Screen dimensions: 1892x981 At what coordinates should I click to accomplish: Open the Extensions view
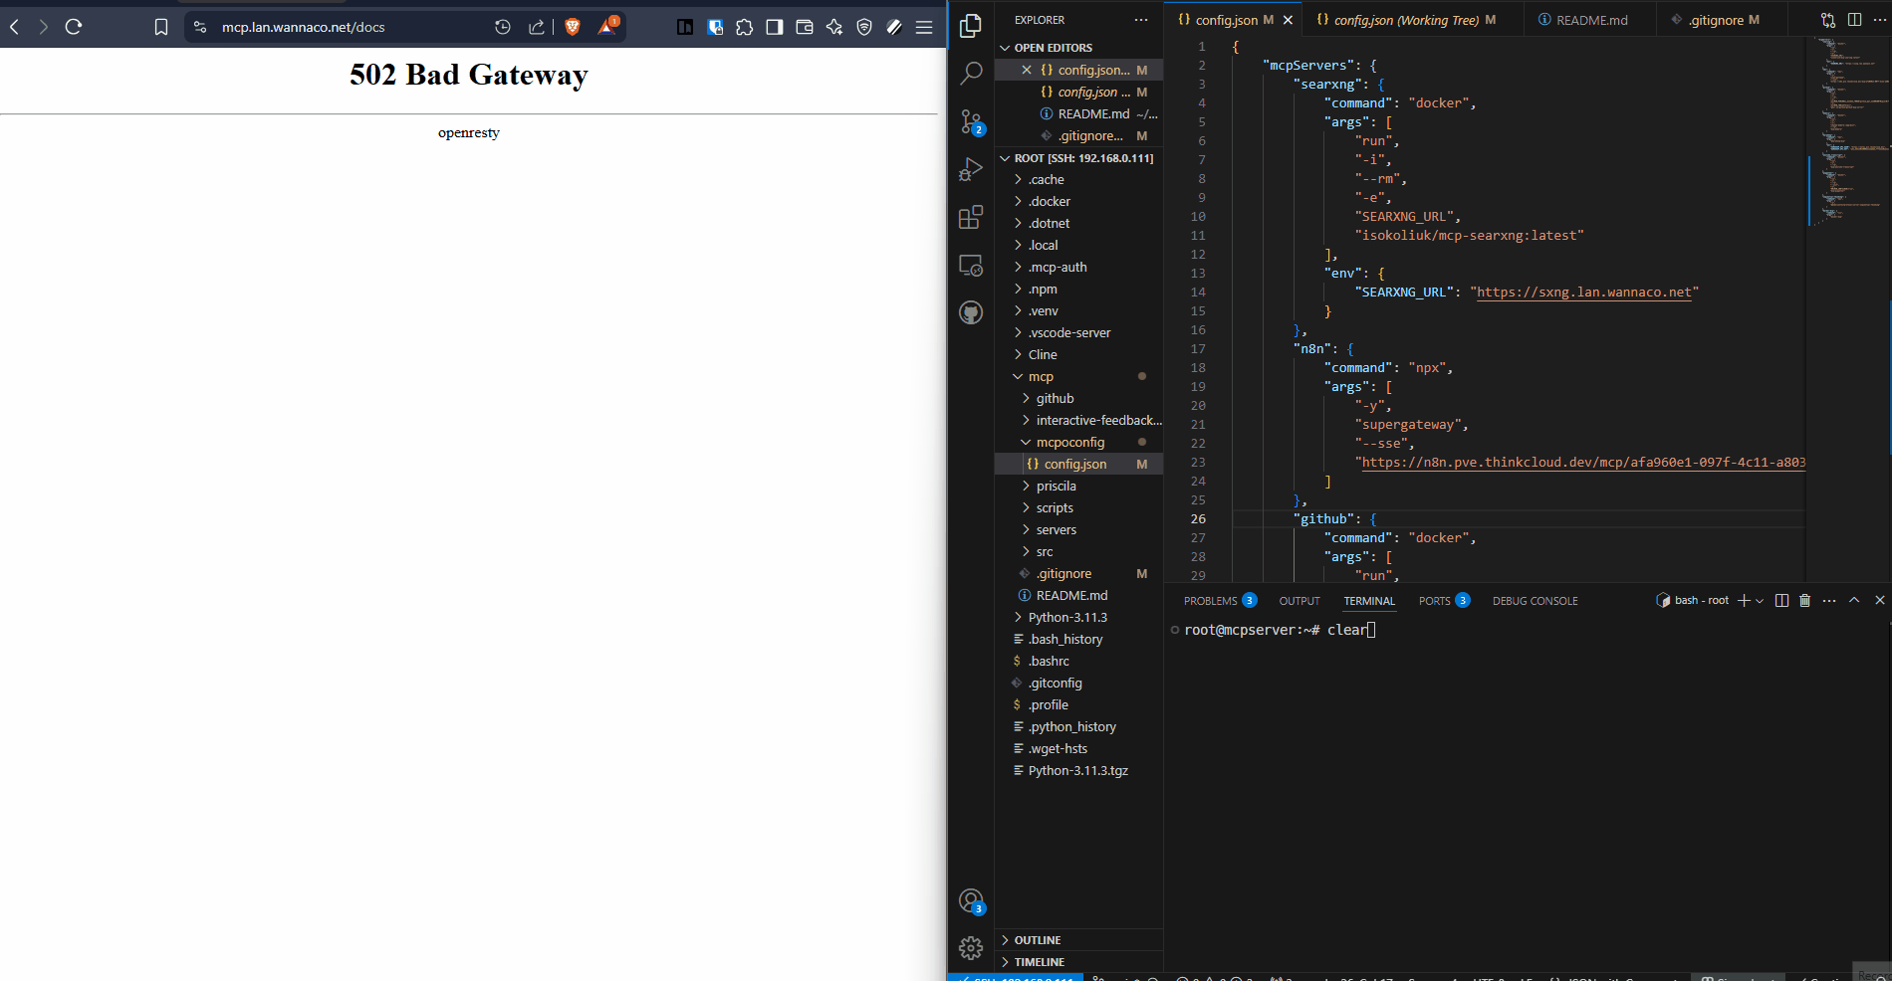971,217
